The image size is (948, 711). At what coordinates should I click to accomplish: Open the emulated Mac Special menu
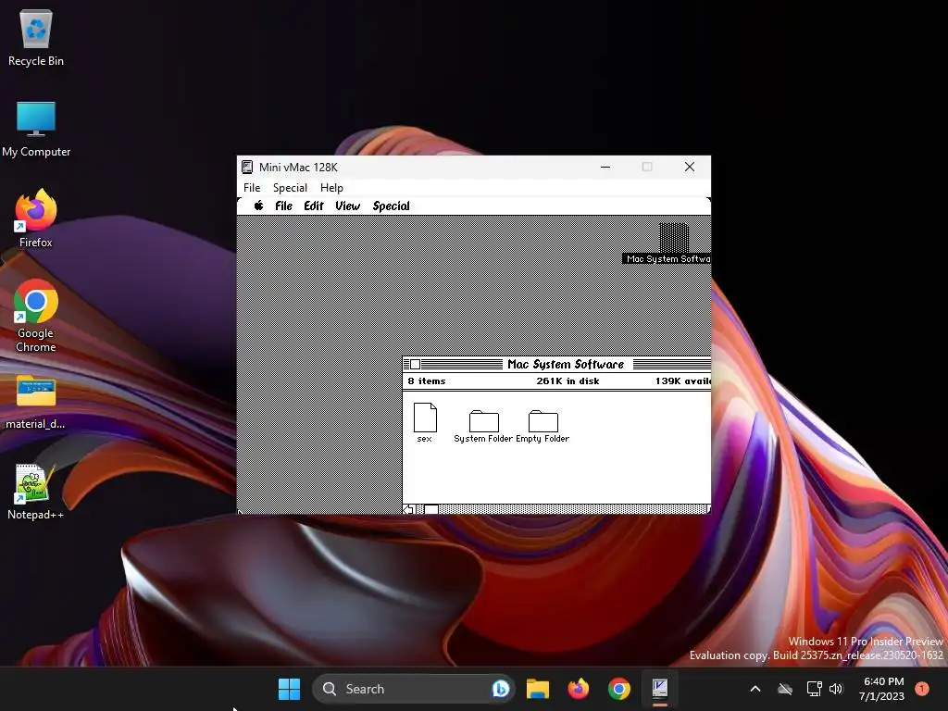(392, 206)
